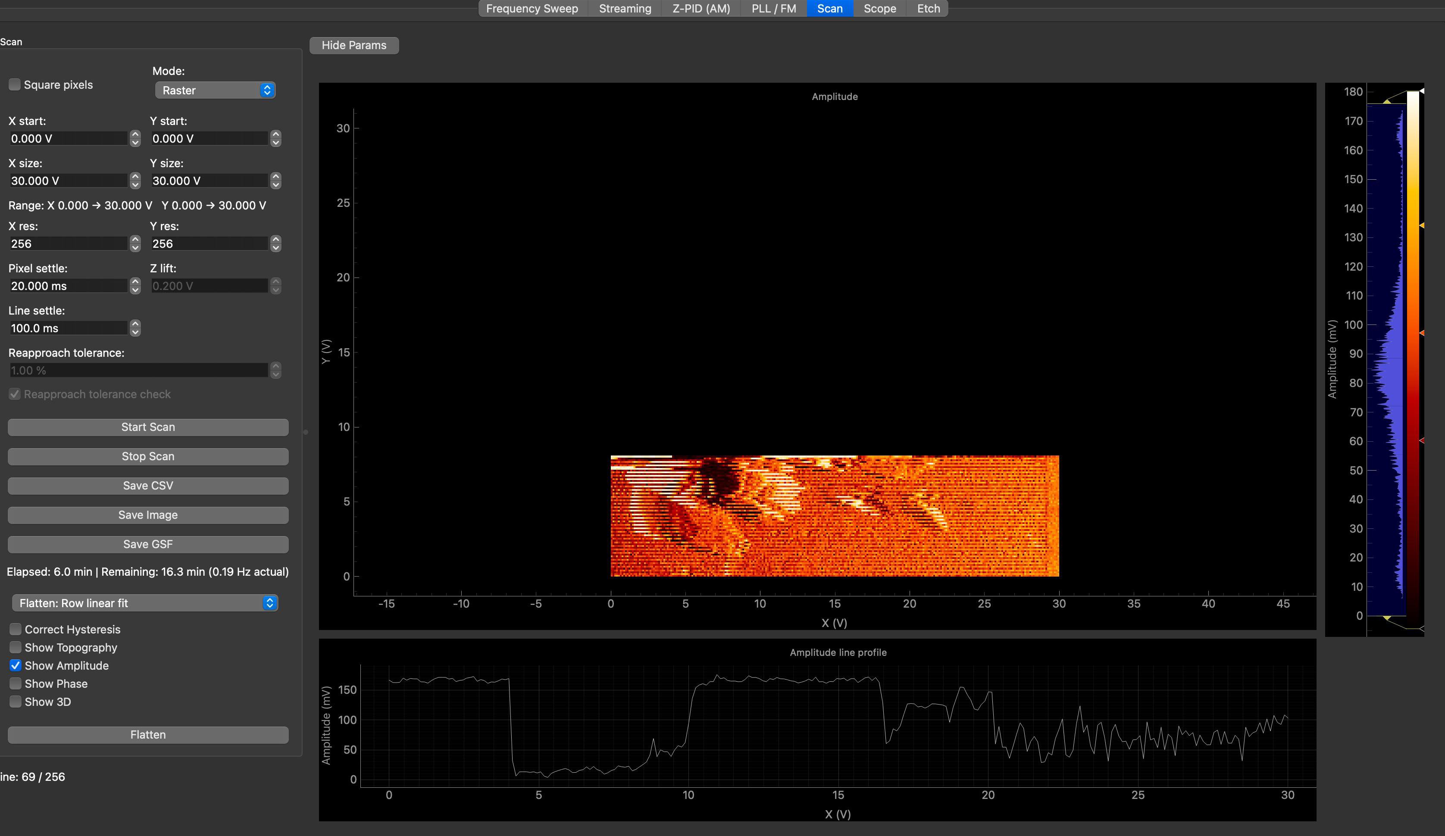1445x836 pixels.
Task: Click Line settle stepper arrows
Action: 135,328
